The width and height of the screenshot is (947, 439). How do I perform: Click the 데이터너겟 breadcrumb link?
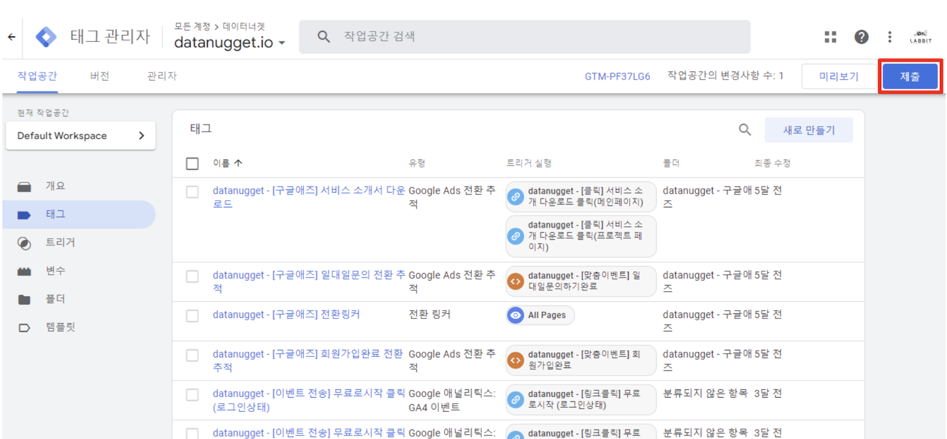point(244,27)
